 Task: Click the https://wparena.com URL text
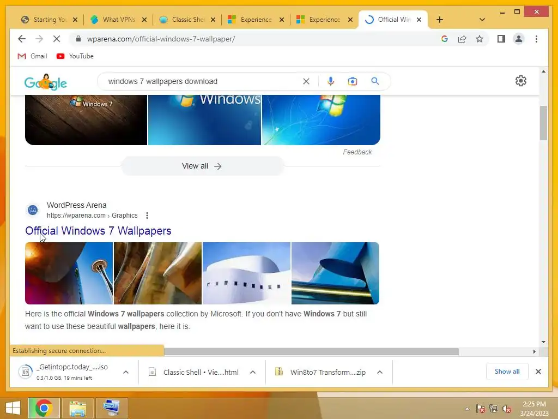click(x=76, y=215)
